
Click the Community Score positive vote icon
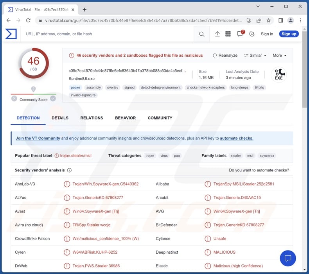click(53, 98)
